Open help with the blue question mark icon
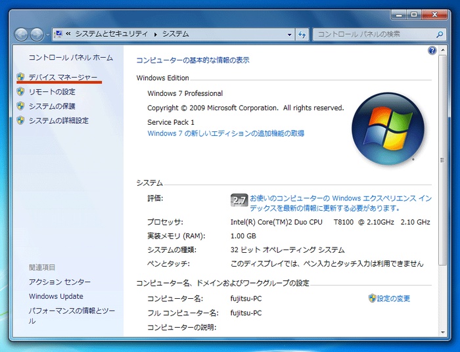The width and height of the screenshot is (460, 352). [x=432, y=51]
